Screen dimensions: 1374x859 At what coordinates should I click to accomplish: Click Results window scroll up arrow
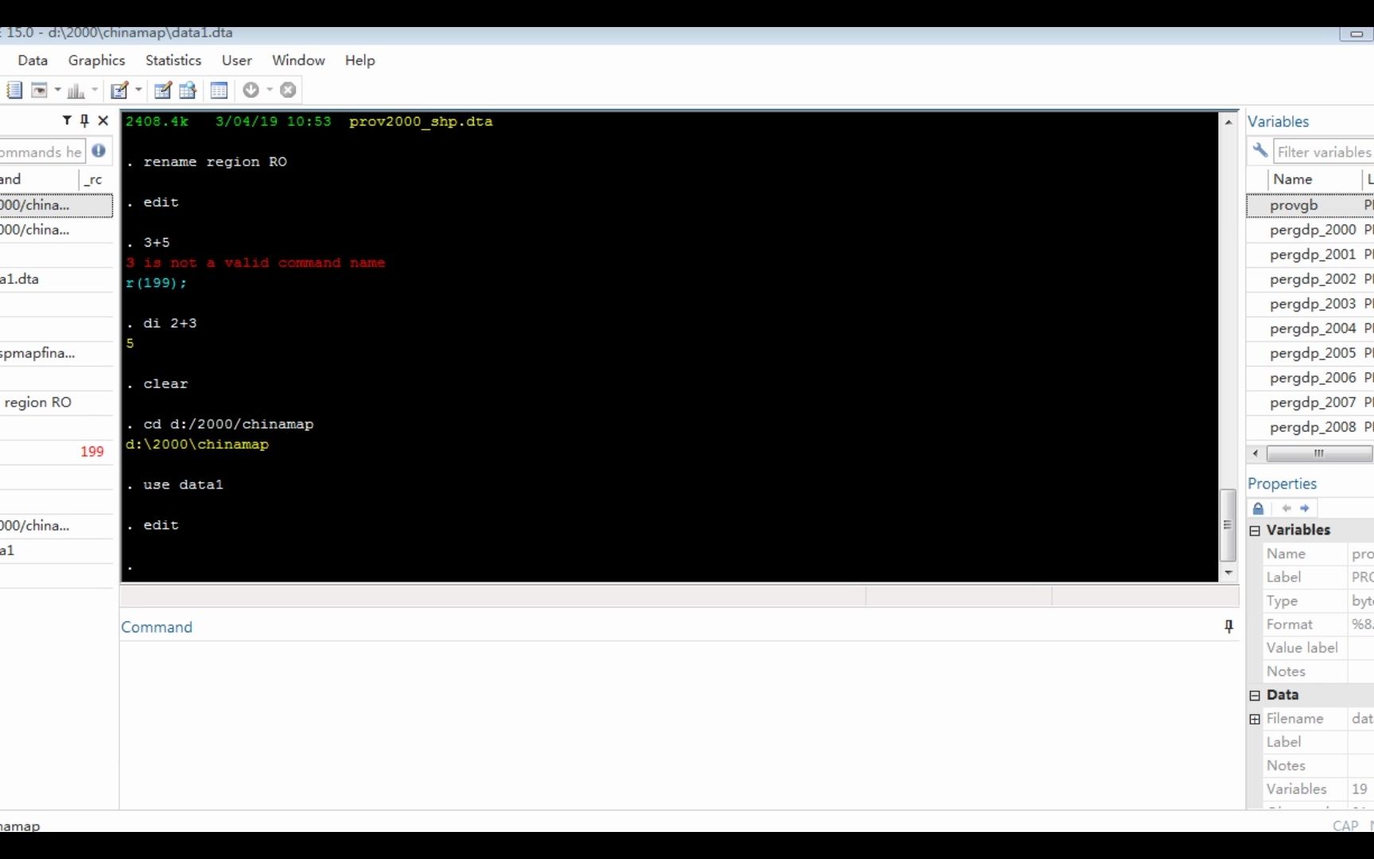[1228, 122]
